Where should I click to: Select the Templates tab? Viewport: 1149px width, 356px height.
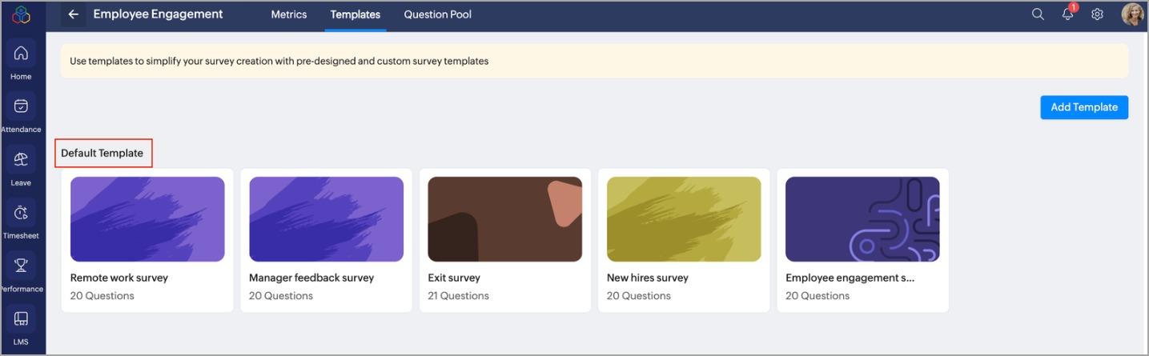(x=355, y=14)
